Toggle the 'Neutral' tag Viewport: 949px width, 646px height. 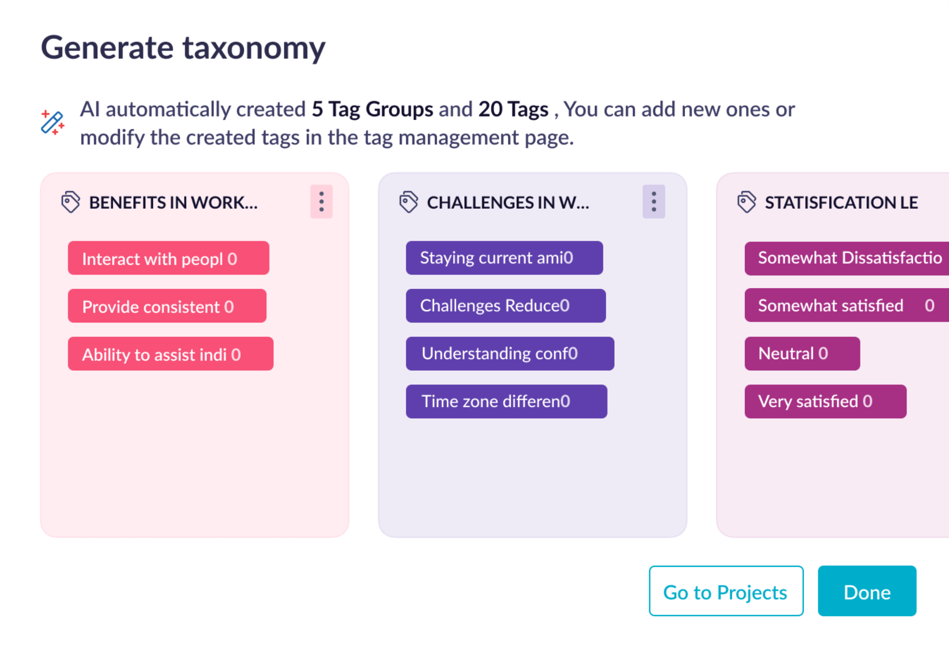point(802,353)
